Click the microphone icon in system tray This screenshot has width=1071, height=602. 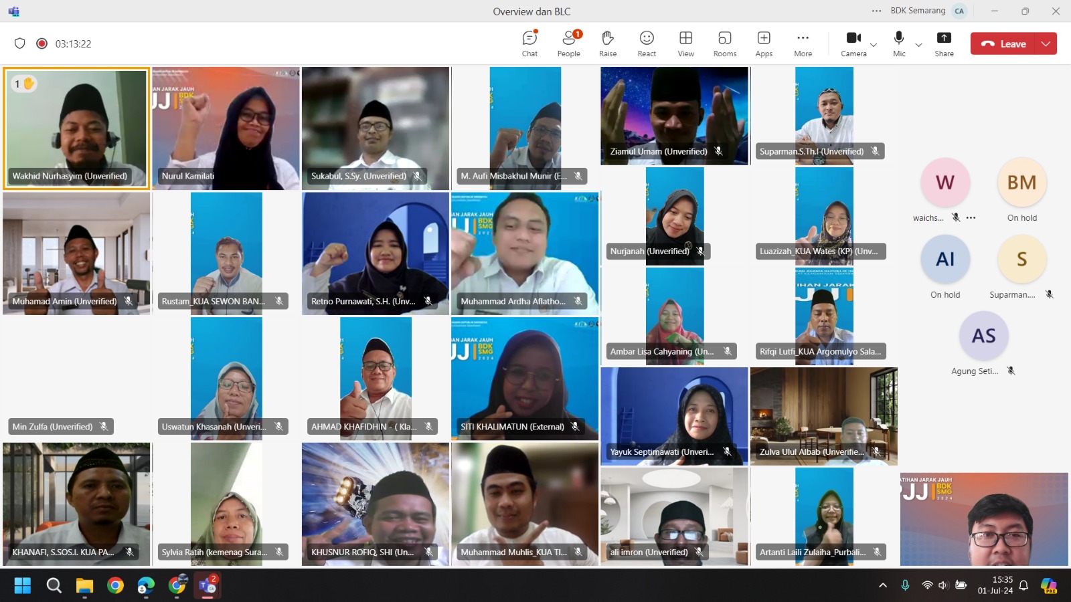[x=905, y=585]
